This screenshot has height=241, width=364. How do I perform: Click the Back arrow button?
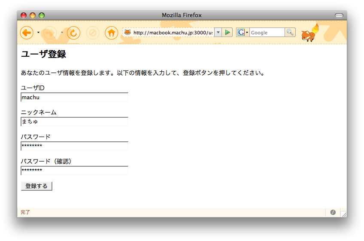click(27, 33)
